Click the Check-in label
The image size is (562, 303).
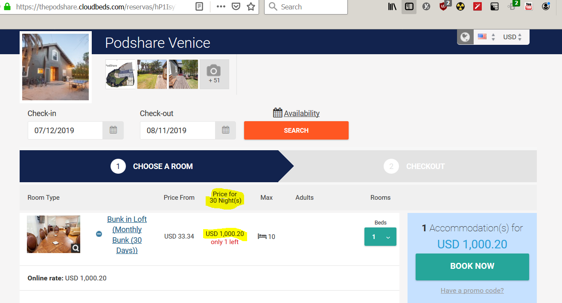click(42, 114)
